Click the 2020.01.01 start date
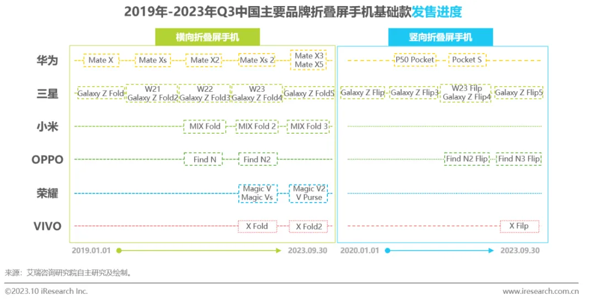The height and width of the screenshot is (300, 596). tap(360, 250)
